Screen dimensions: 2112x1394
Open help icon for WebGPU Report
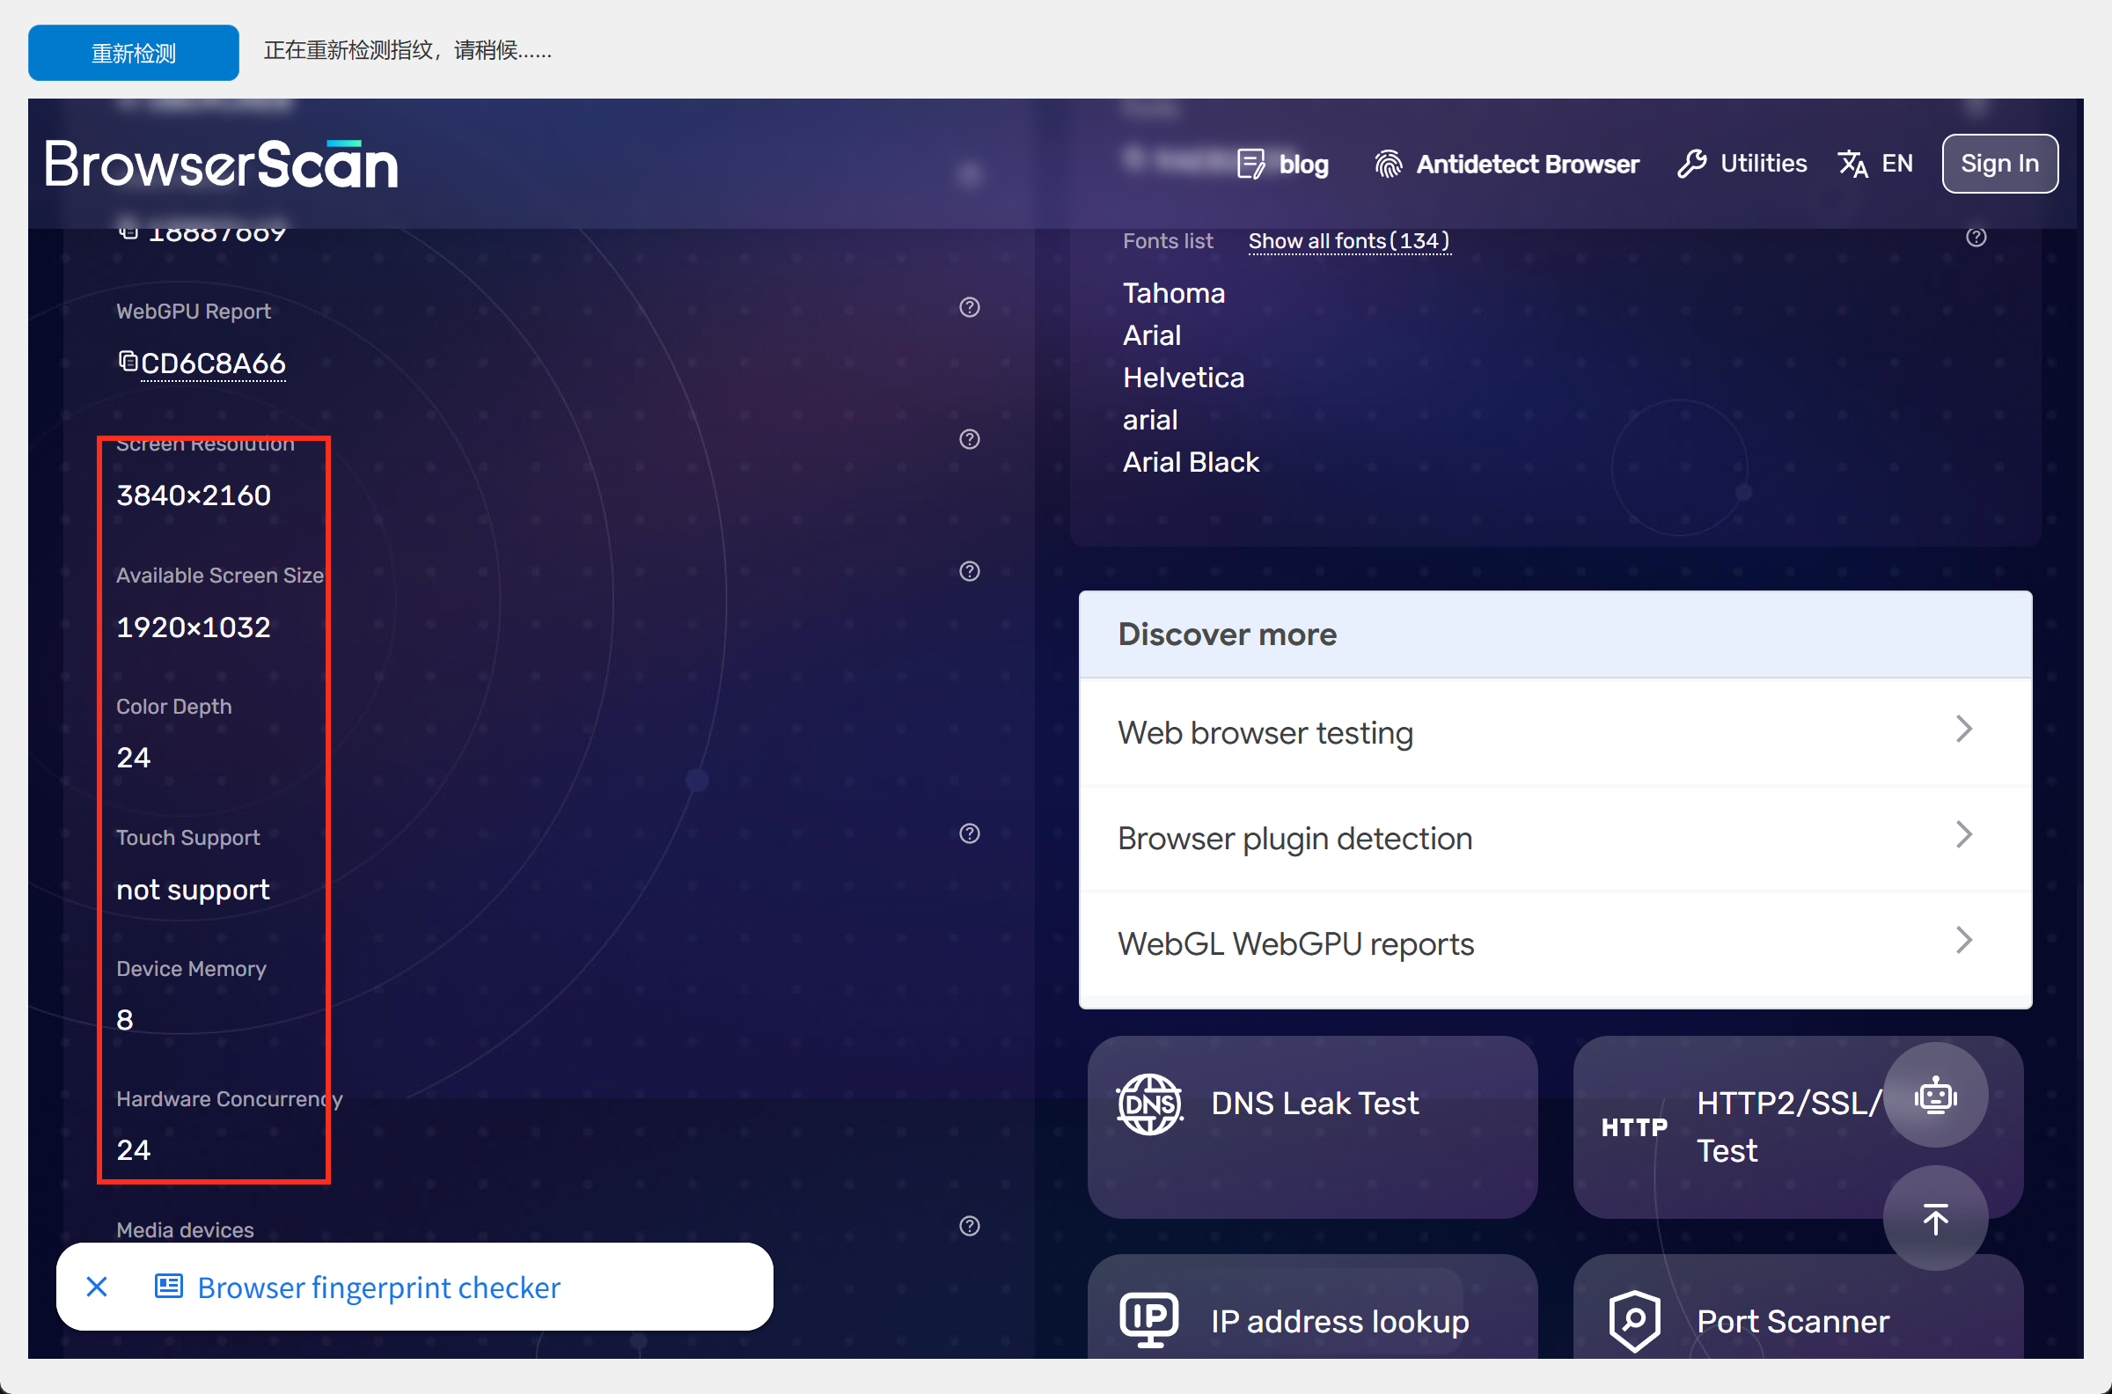(969, 308)
